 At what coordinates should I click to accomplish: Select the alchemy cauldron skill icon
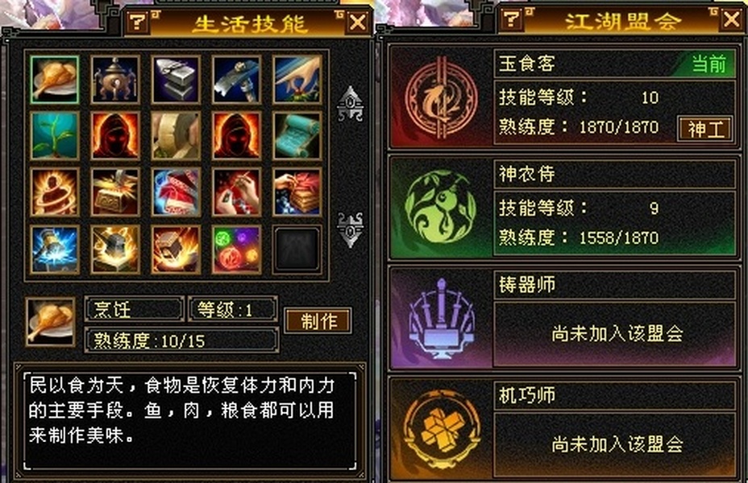click(115, 79)
